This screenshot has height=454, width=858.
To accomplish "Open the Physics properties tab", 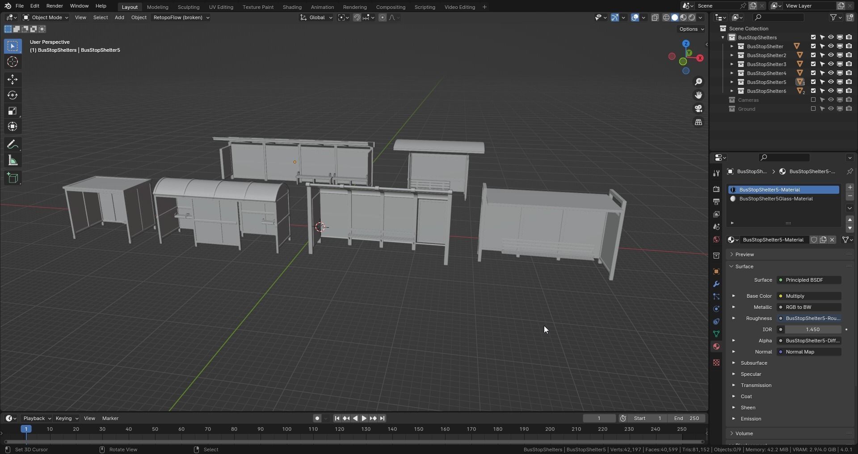I will [716, 309].
